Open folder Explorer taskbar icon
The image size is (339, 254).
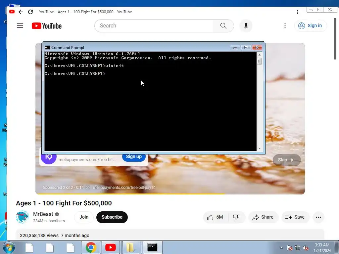[130, 247]
